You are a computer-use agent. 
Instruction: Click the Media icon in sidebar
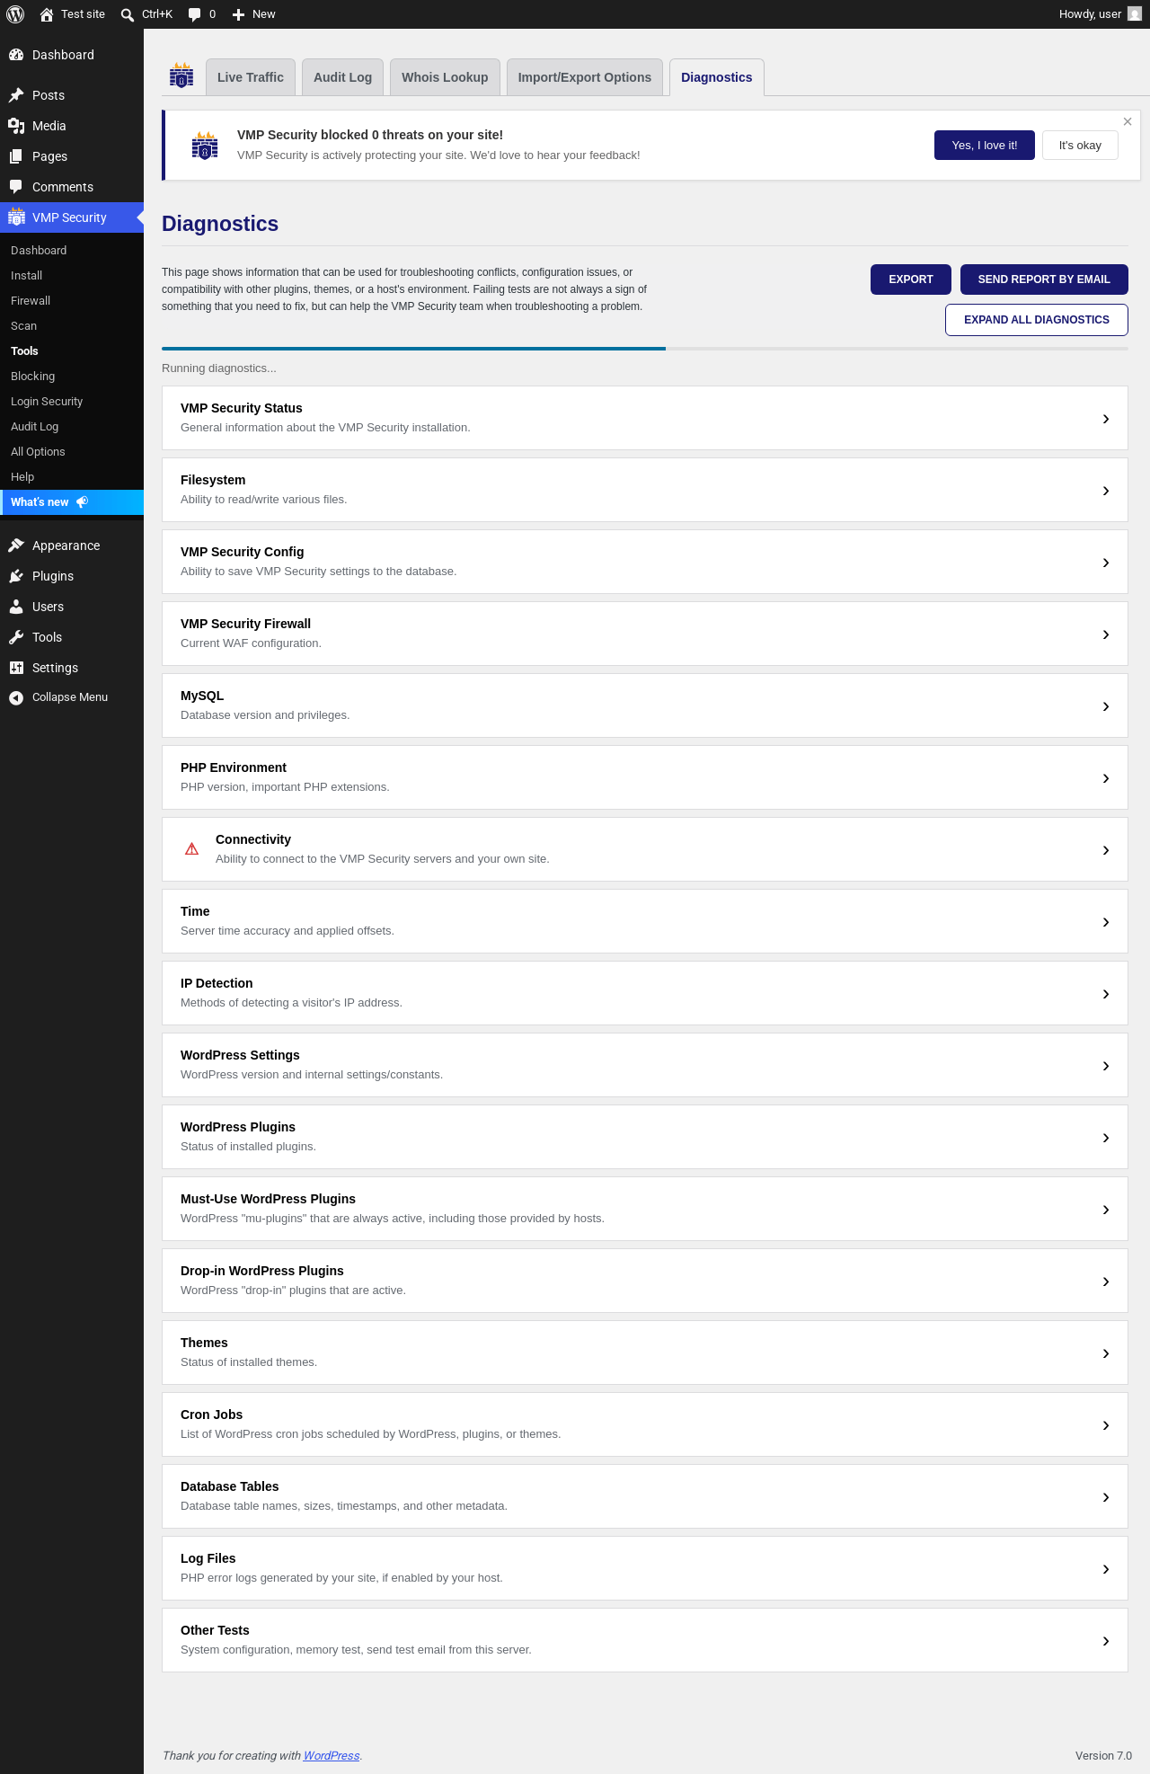pyautogui.click(x=16, y=126)
